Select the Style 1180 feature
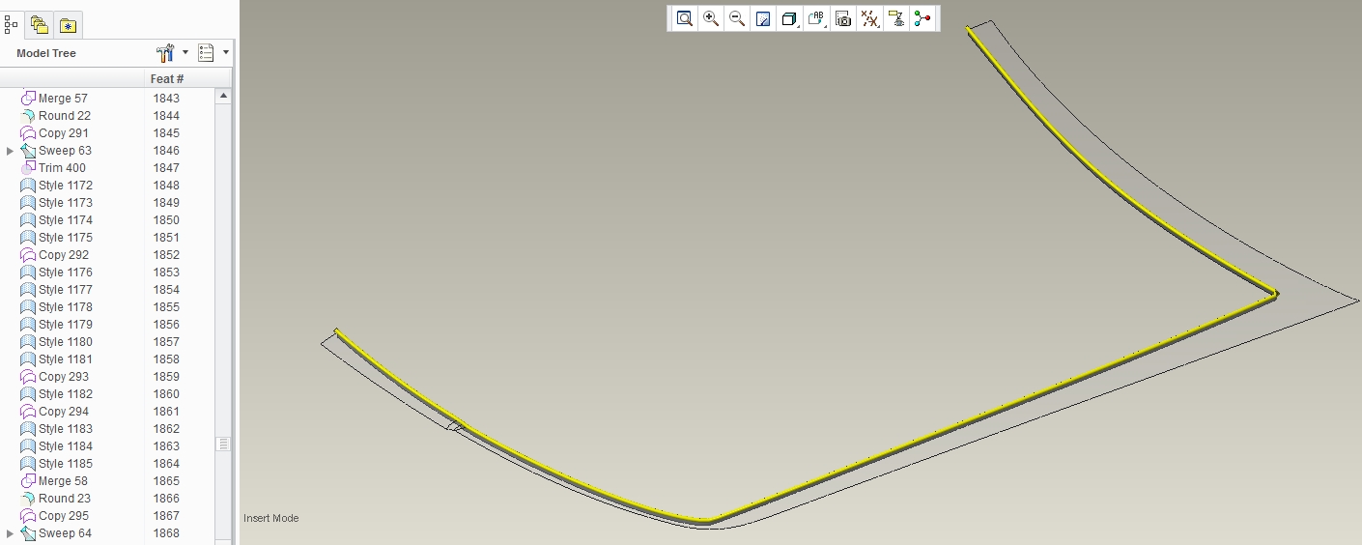This screenshot has height=545, width=1362. point(57,342)
